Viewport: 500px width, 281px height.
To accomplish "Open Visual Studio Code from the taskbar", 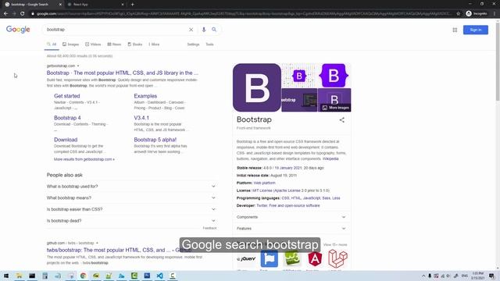I will (x=159, y=276).
